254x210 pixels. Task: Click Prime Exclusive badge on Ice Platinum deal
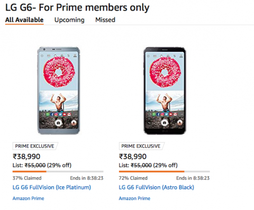pos(35,146)
